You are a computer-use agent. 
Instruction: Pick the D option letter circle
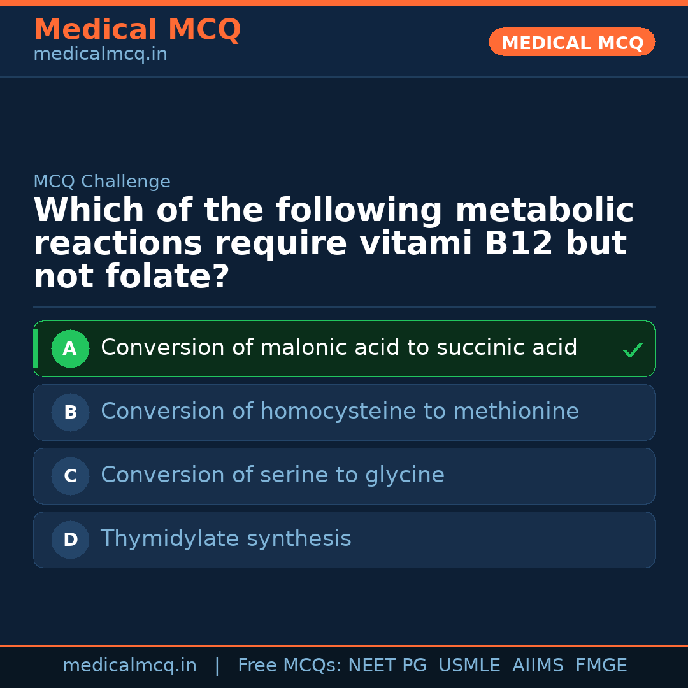(70, 540)
